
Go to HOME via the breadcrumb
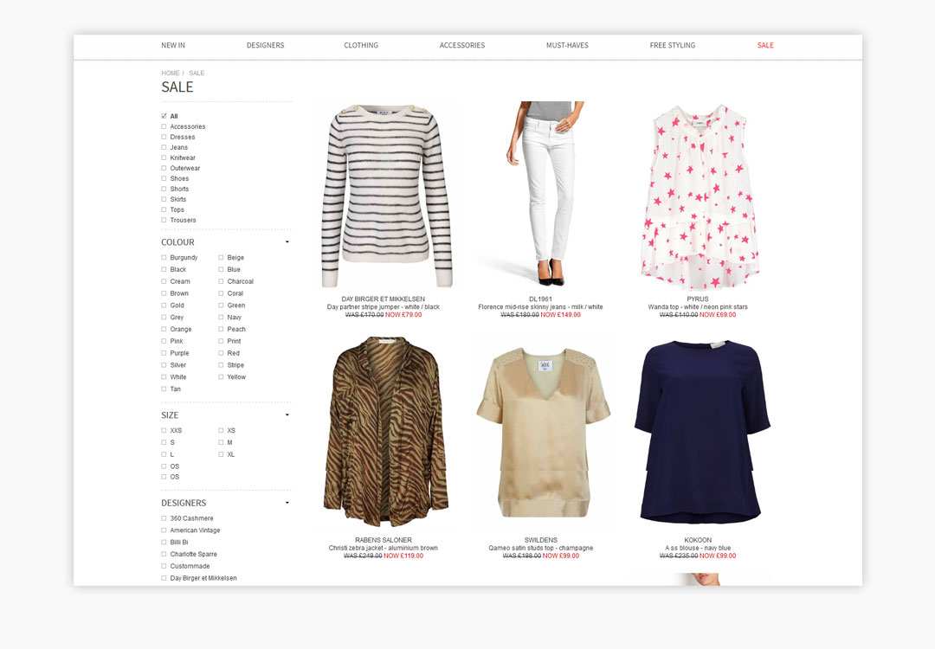(170, 74)
